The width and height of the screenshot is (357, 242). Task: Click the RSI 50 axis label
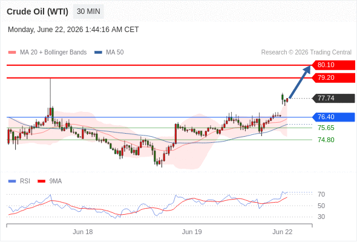(x=321, y=206)
